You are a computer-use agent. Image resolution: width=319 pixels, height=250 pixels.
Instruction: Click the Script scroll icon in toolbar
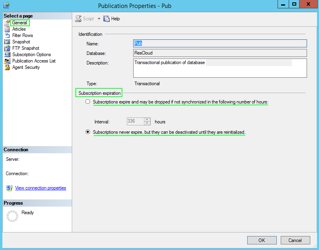(x=78, y=19)
